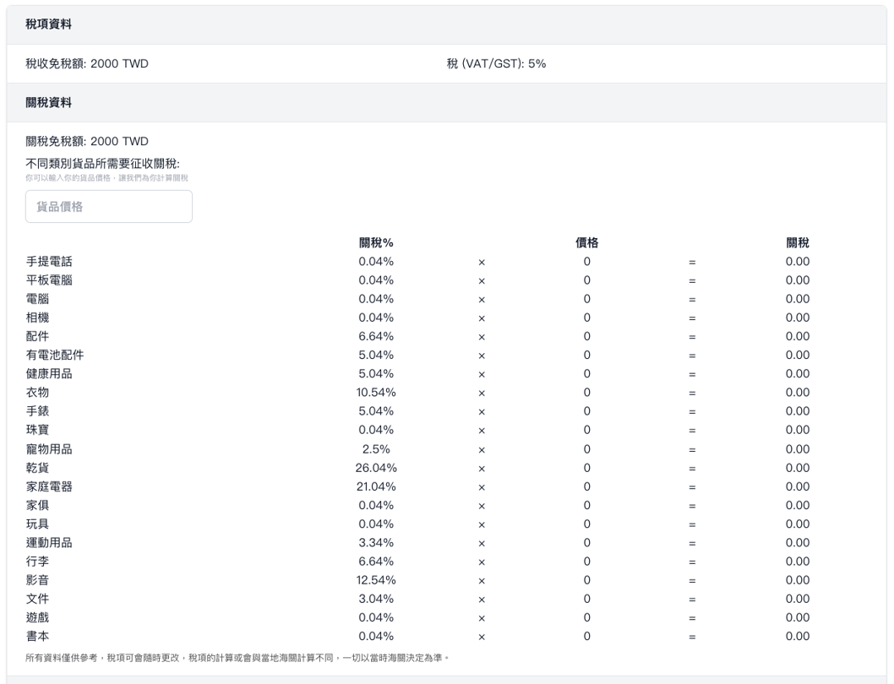
Task: Select the 3.04% rate for 文件
Action: 376,599
